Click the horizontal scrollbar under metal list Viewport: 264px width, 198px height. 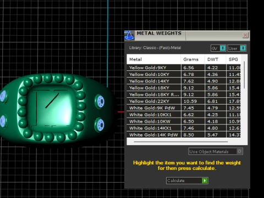point(181,142)
